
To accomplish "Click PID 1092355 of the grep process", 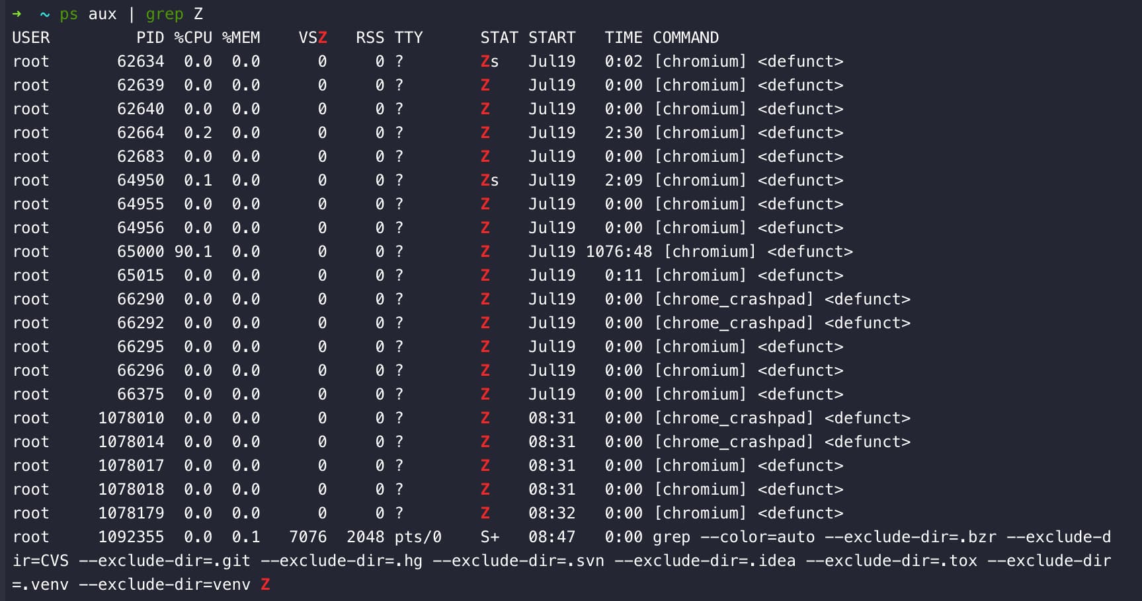I will click(131, 537).
